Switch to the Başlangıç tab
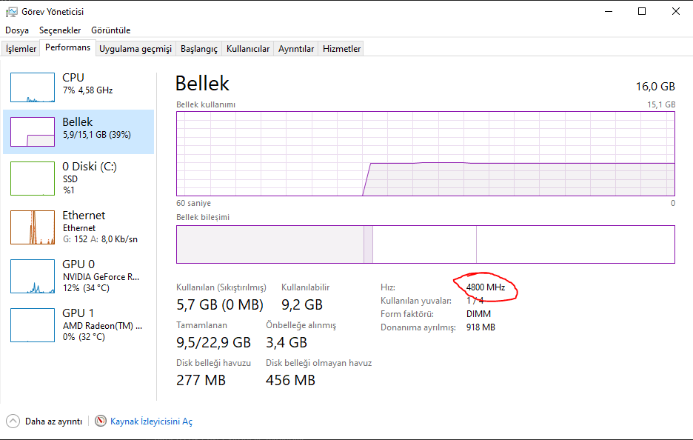 [x=200, y=49]
